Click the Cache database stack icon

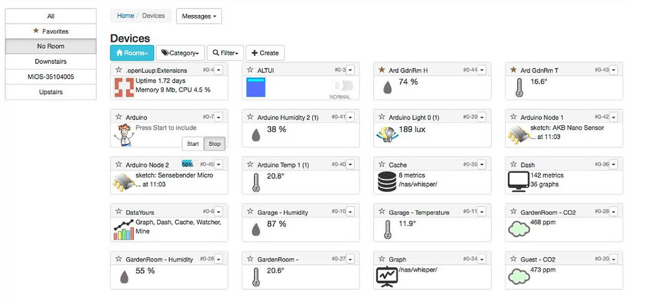387,182
